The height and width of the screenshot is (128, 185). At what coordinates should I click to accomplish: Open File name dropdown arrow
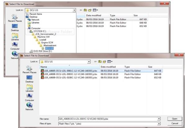159,119
